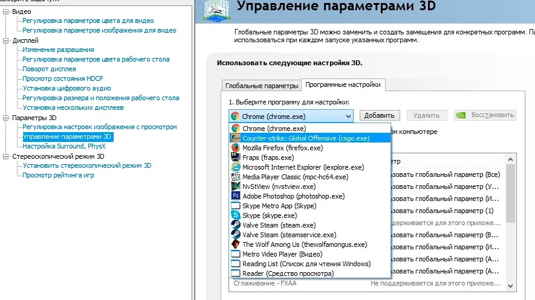Collapse the Дисплей tree node
Screen dimensions: 535x300
(6, 40)
